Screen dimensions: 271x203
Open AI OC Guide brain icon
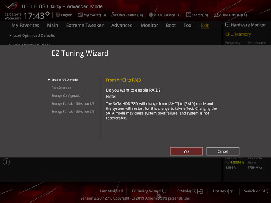(x=151, y=15)
